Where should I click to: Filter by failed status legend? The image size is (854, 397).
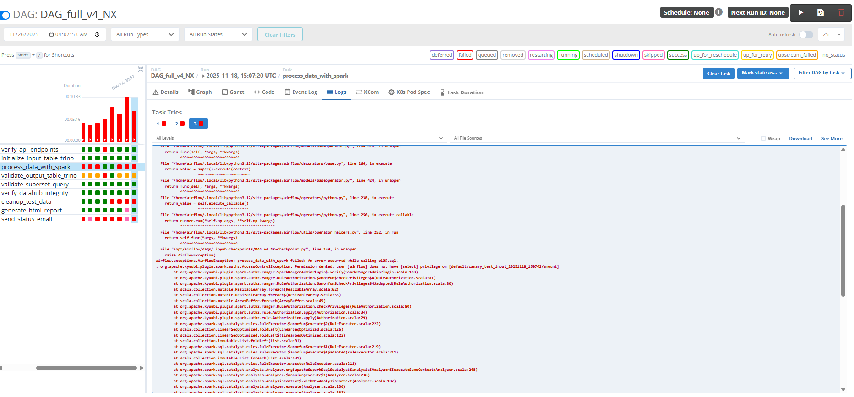465,55
